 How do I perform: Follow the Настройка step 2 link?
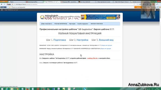82,40
